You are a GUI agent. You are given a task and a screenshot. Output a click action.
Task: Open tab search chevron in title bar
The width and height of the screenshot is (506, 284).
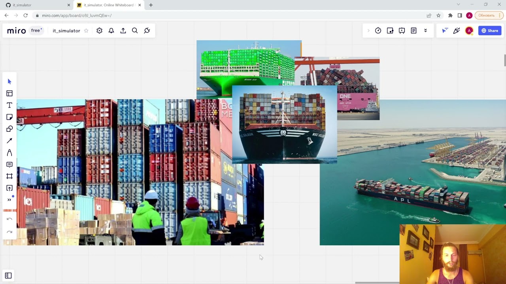tap(458, 4)
